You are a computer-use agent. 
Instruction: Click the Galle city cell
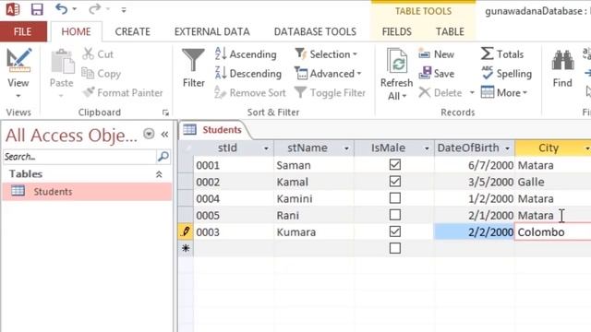pos(552,182)
